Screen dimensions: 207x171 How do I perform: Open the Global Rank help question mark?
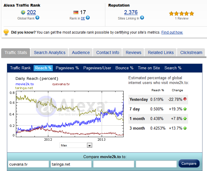click(37, 18)
